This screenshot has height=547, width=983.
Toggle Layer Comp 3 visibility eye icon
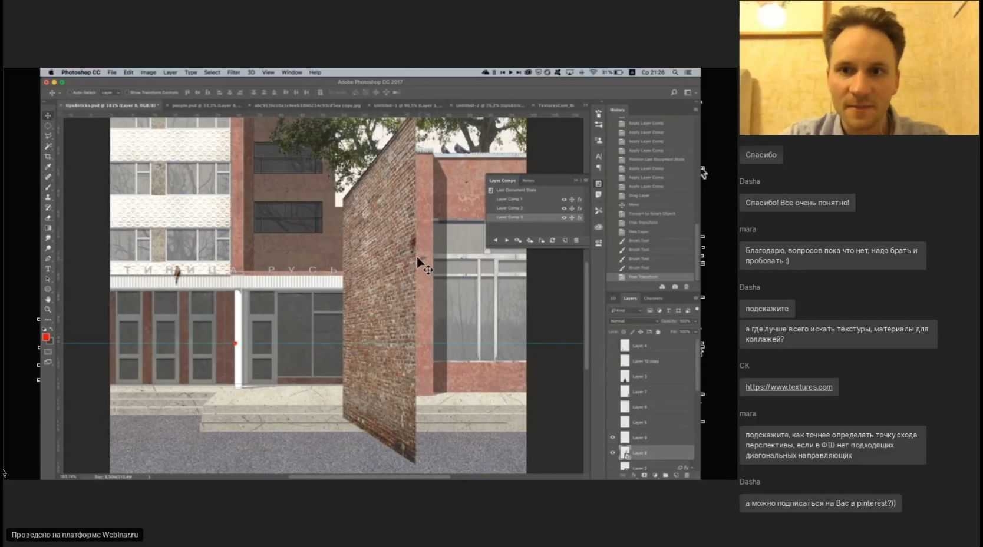tap(564, 217)
